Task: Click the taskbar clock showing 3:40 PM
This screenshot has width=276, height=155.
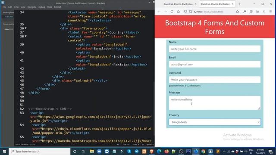Action: coord(260,151)
